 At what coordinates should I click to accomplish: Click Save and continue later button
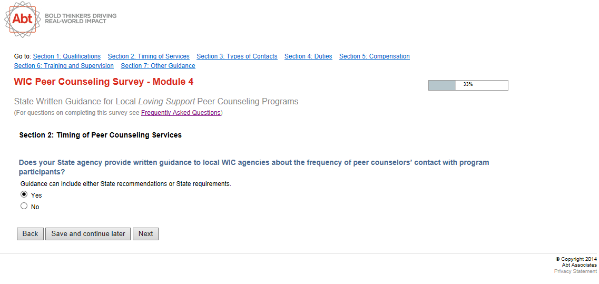[88, 234]
